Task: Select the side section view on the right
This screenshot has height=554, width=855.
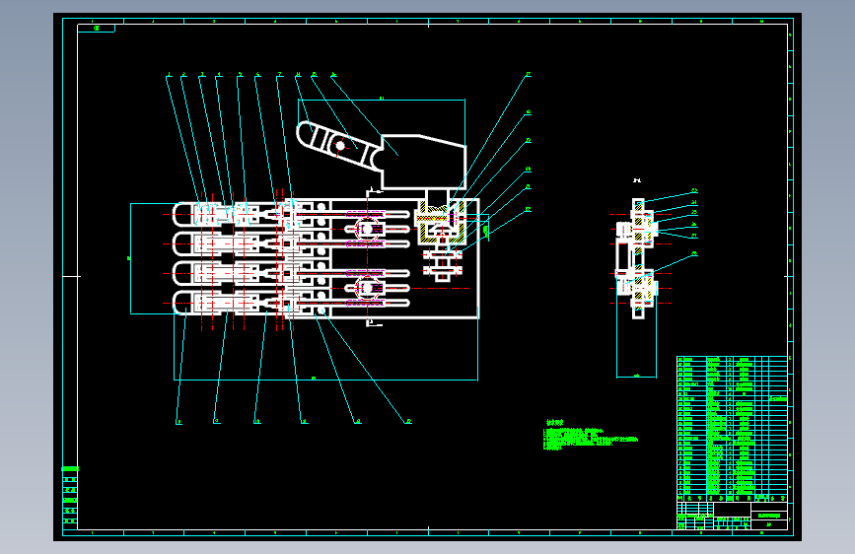Action: (637, 258)
